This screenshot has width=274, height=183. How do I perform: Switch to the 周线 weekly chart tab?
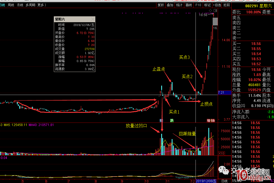click(11, 5)
